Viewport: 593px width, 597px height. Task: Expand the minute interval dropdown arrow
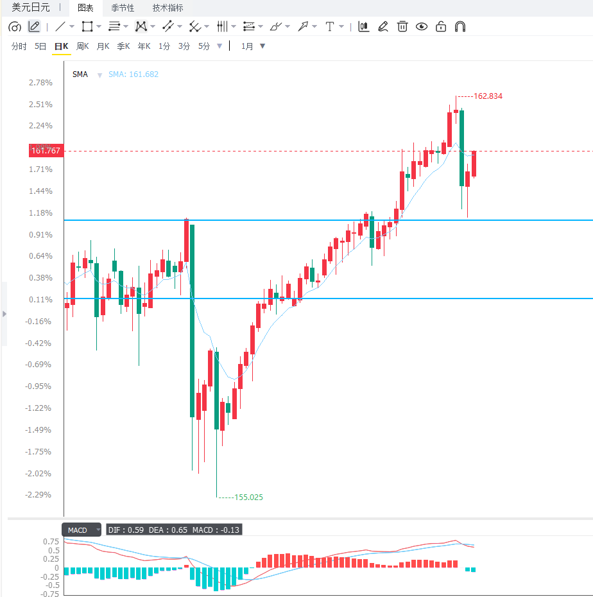[219, 46]
